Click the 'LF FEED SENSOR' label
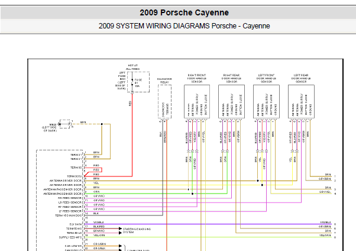This screenshot has width=356, height=251. [x=70, y=211]
